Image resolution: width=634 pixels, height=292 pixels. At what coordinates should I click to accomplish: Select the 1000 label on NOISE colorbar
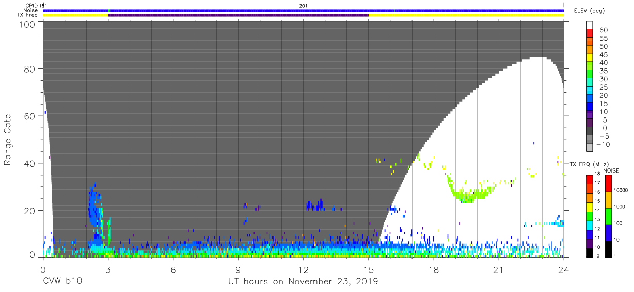[620, 207]
